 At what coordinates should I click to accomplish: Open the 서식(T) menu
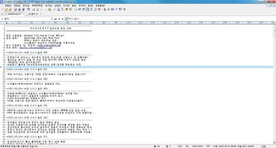[x=66, y=5]
